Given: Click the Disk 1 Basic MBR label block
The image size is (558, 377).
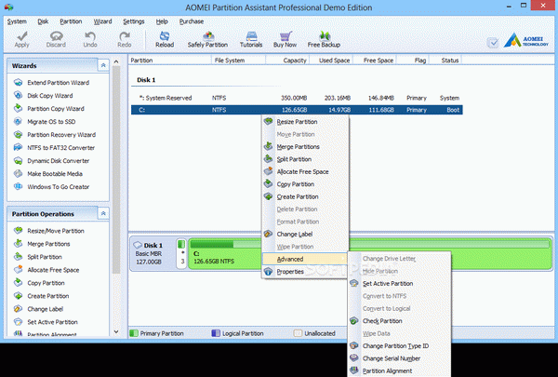Looking at the screenshot, I should point(153,253).
